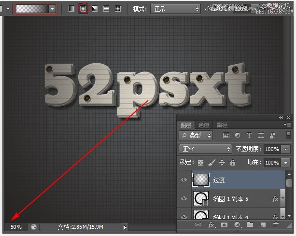The image size is (296, 236).
Task: Open the layer filter 类型 dropdown
Action: [196, 136]
